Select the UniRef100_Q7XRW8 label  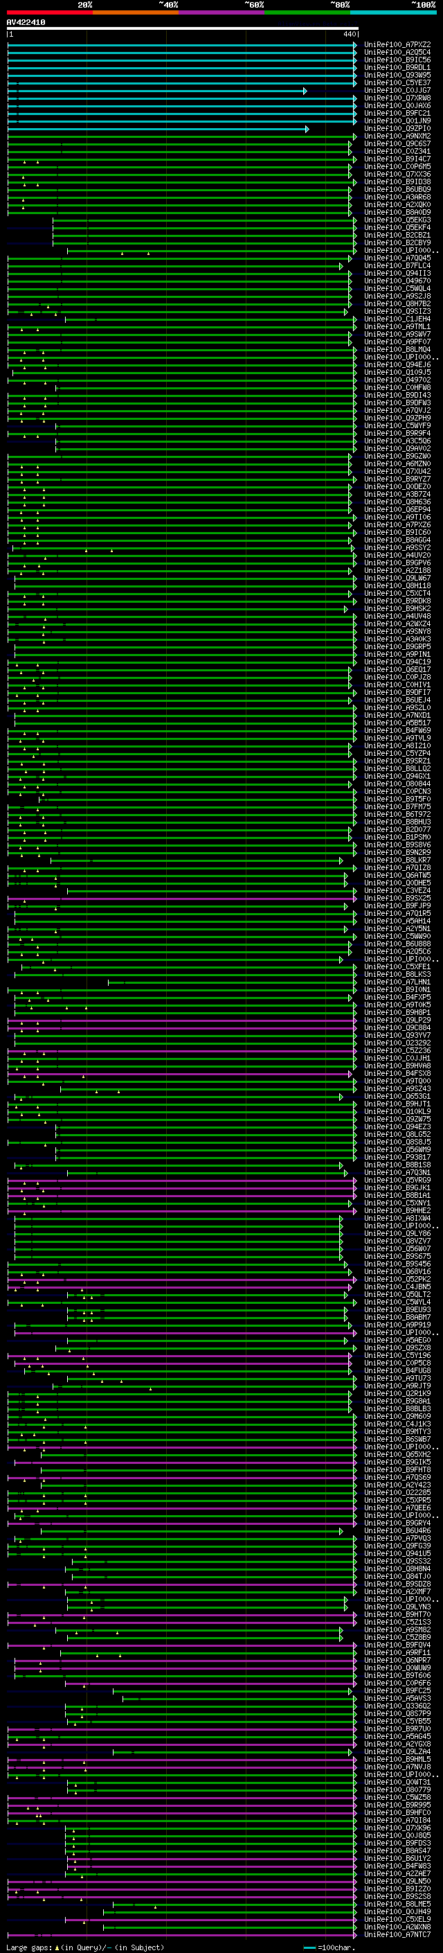click(x=397, y=98)
